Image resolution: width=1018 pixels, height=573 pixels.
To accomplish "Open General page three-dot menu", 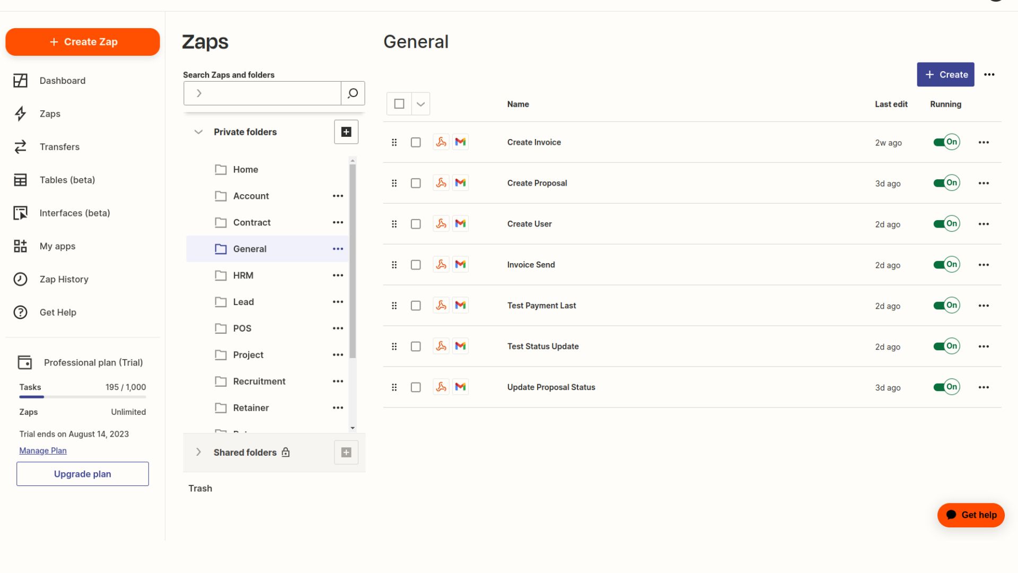I will (989, 75).
